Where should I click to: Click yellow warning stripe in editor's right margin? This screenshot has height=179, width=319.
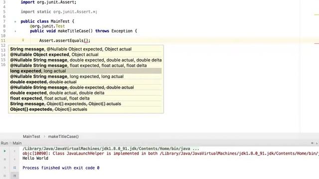317,14
